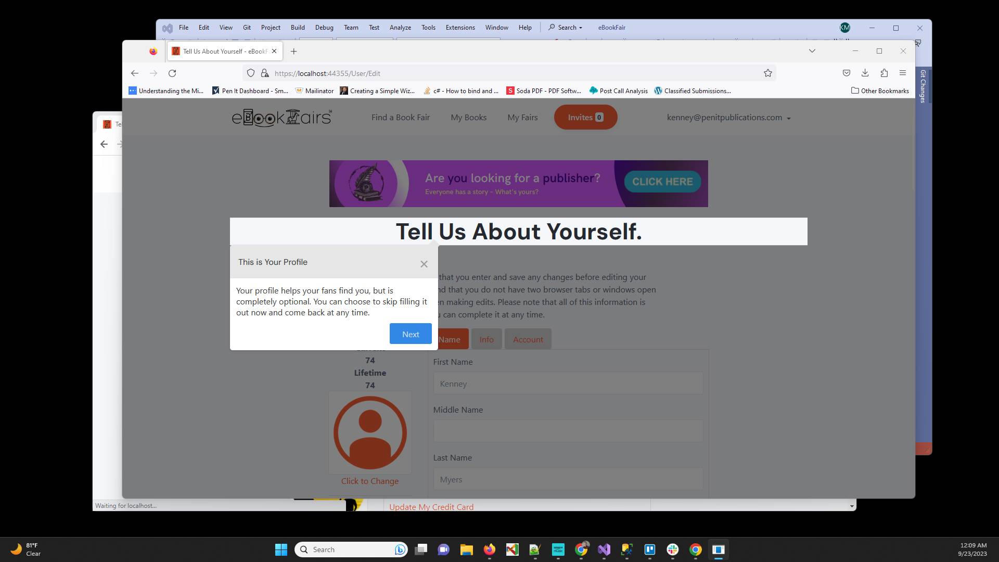The width and height of the screenshot is (999, 562).
Task: Open Trello from the taskbar
Action: coord(650,550)
